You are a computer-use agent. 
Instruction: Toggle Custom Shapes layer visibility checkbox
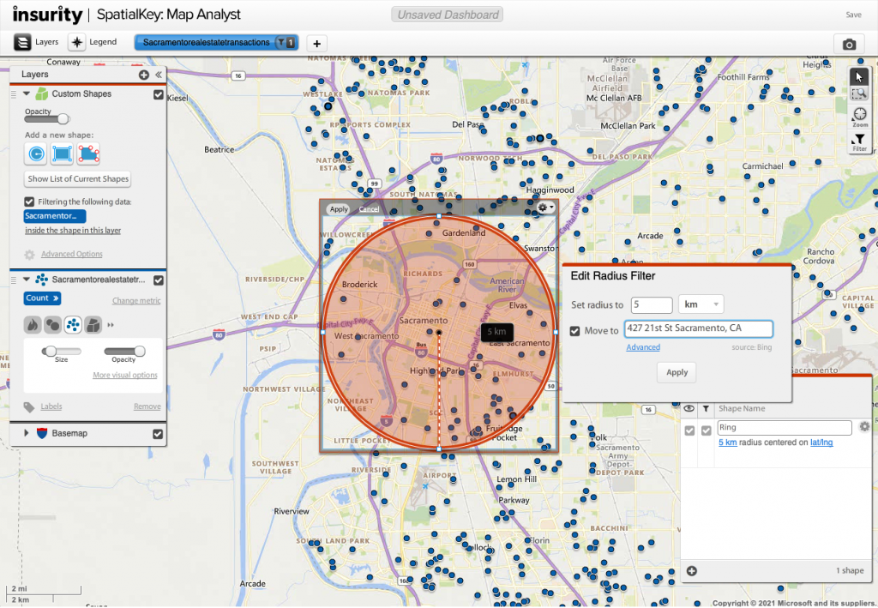coord(159,94)
